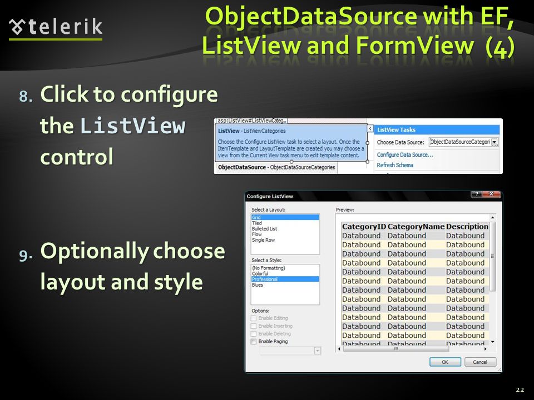Select the asp:ListView#ListViewCateg tag label
This screenshot has height=400, width=534.
[x=252, y=121]
